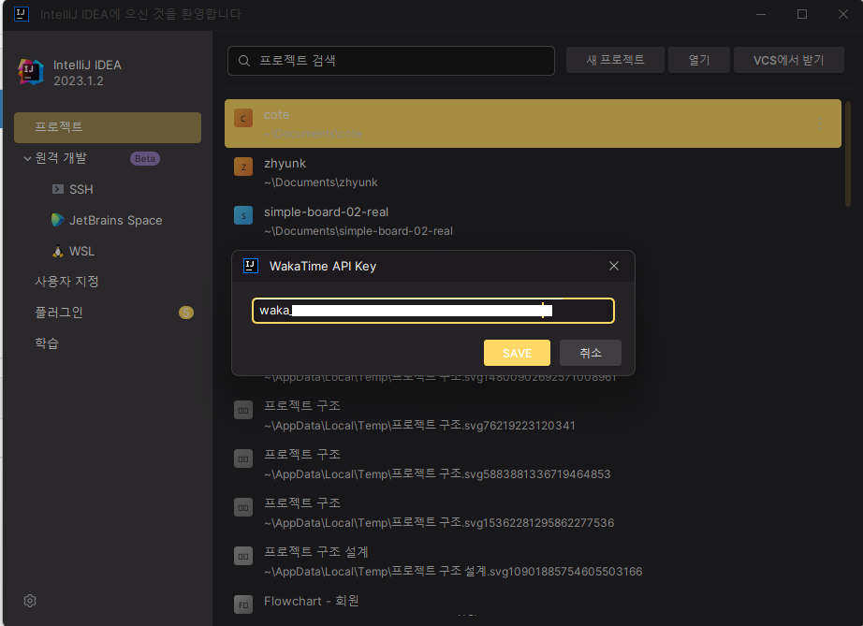Image resolution: width=863 pixels, height=626 pixels.
Task: Open the settings gear icon at bottom-left
Action: tap(30, 601)
